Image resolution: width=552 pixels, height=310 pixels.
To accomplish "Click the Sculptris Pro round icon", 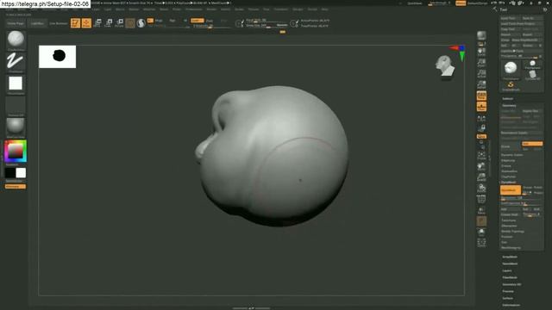I will coord(141,23).
